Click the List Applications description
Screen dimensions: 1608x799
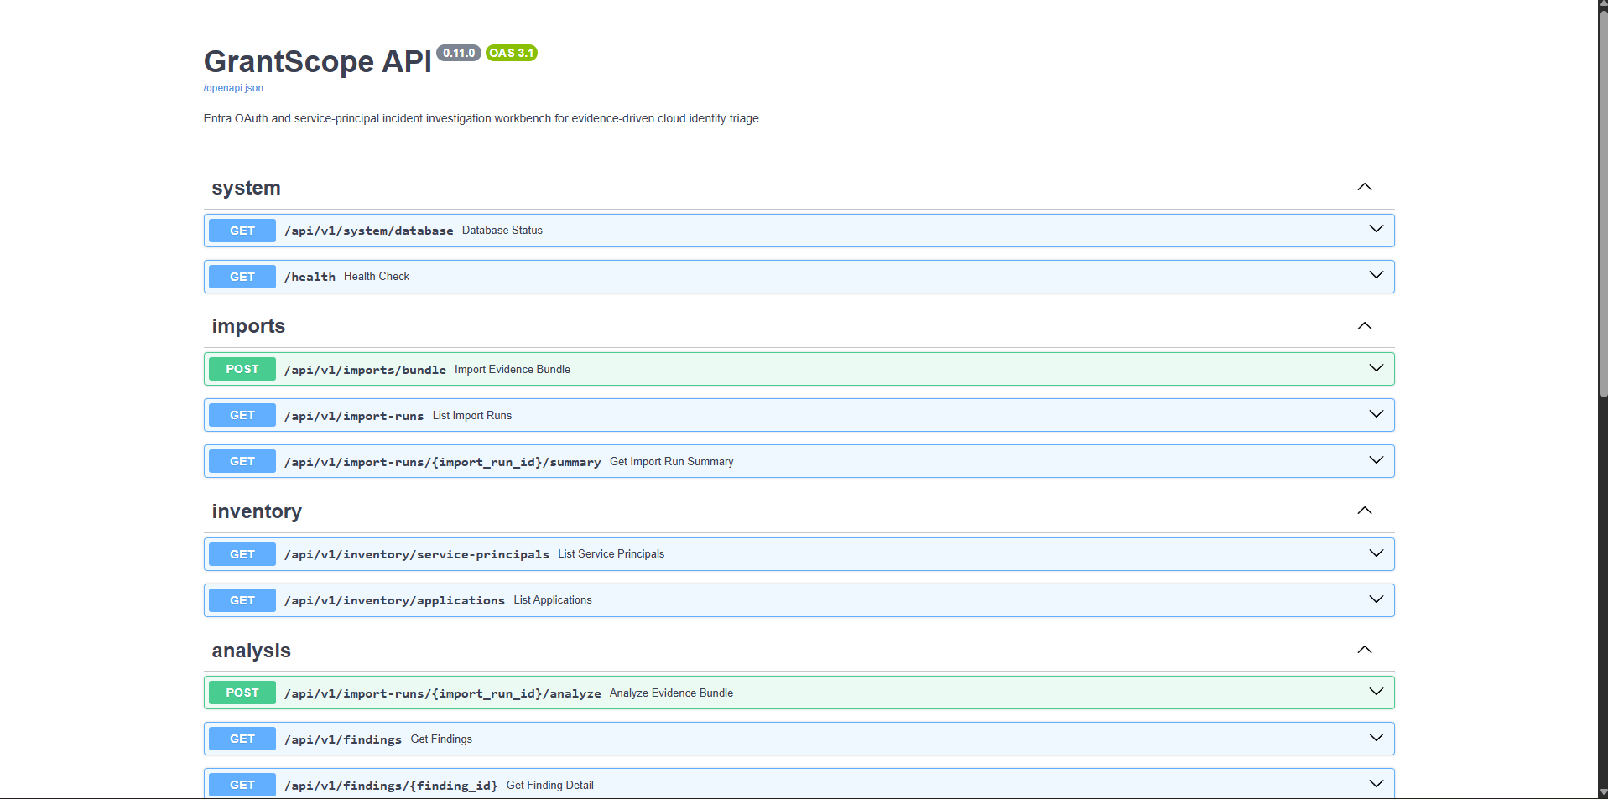pyautogui.click(x=553, y=600)
